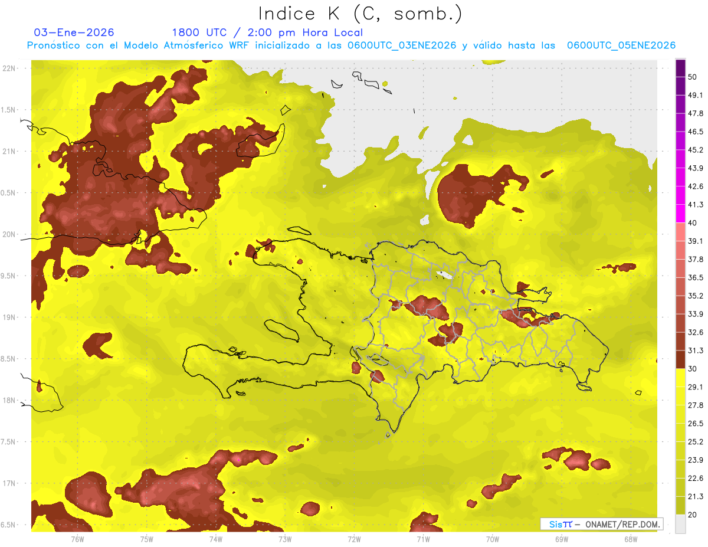Click the colorbar value '23.9'
This screenshot has height=547, width=708.
[696, 460]
